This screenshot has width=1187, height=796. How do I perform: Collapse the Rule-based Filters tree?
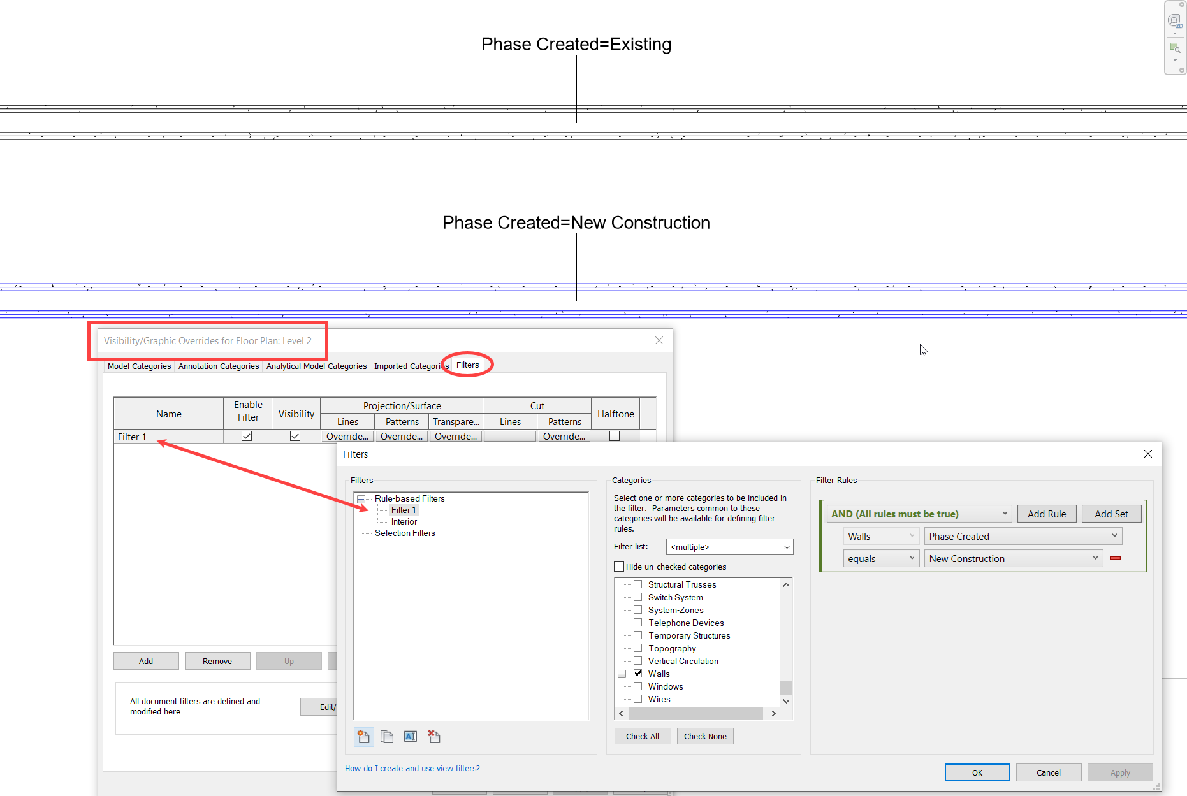(x=361, y=498)
